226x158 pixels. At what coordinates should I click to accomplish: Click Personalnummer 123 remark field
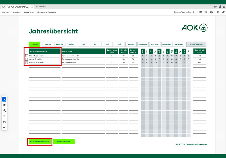pyautogui.click(x=83, y=56)
